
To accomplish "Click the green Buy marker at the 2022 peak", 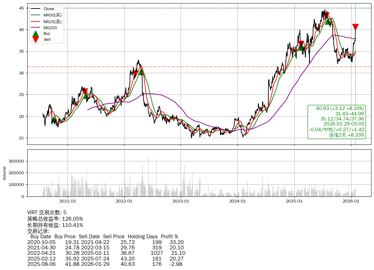I will click(141, 72).
